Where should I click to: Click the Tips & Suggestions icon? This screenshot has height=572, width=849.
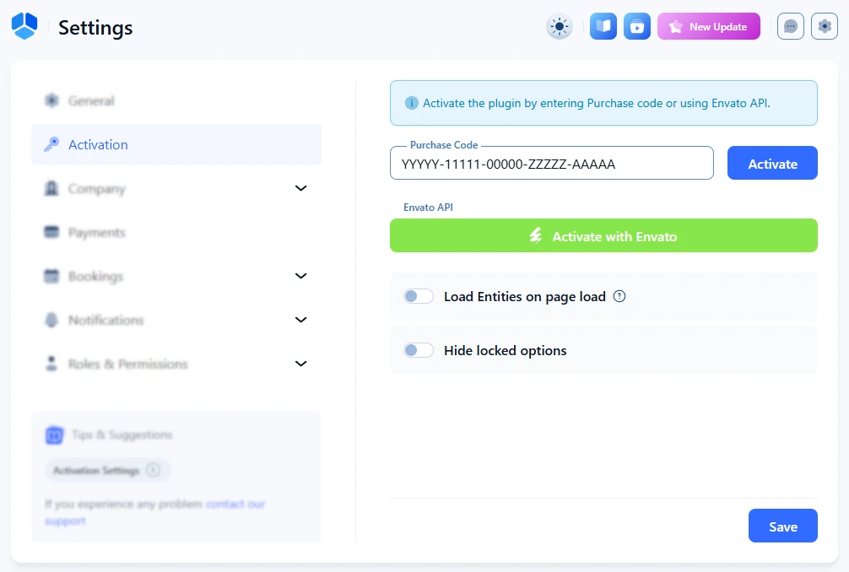point(54,435)
